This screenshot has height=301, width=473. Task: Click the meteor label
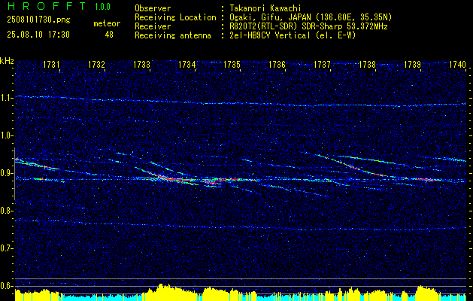107,23
